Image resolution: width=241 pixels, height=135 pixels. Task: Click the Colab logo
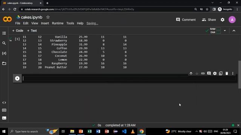pyautogui.click(x=7, y=19)
